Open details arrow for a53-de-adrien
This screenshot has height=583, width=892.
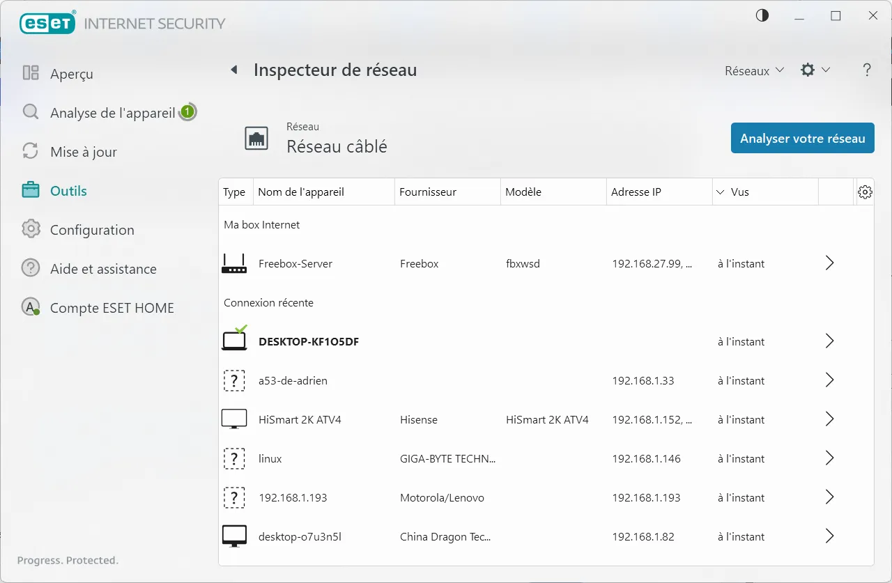(829, 380)
